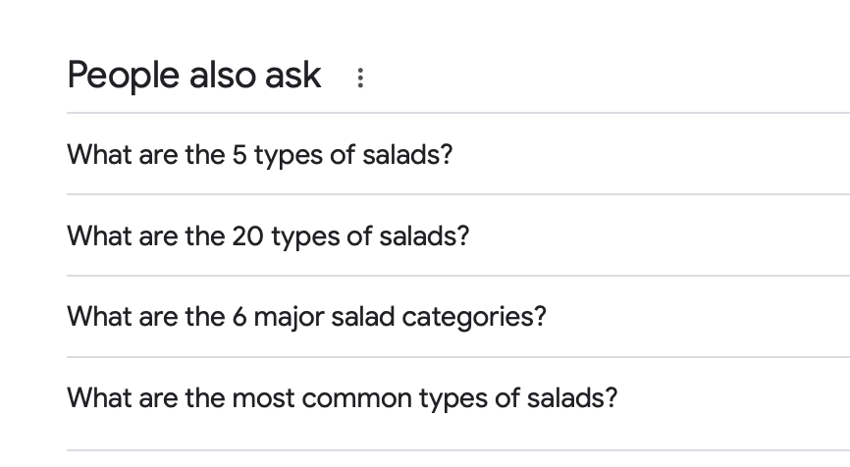The image size is (850, 467).
Task: Click the number 5 in the first question
Action: click(239, 155)
